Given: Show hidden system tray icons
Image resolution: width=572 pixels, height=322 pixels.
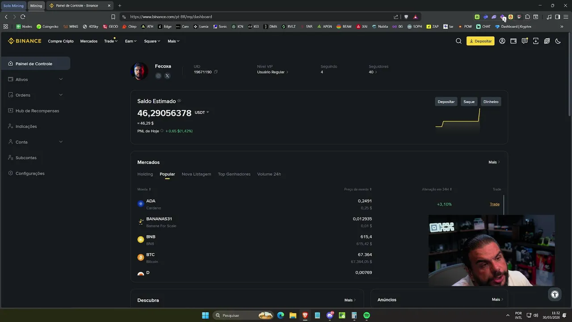Looking at the screenshot, I should coord(508,315).
